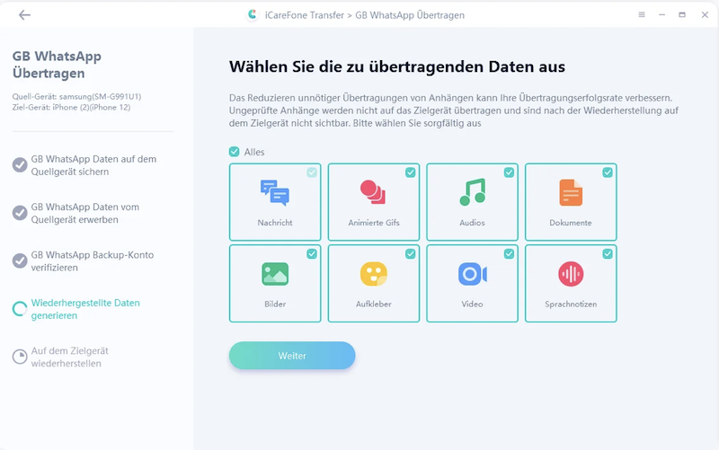Click heading Wählen Sie die zu übertragenden Daten

tap(397, 66)
